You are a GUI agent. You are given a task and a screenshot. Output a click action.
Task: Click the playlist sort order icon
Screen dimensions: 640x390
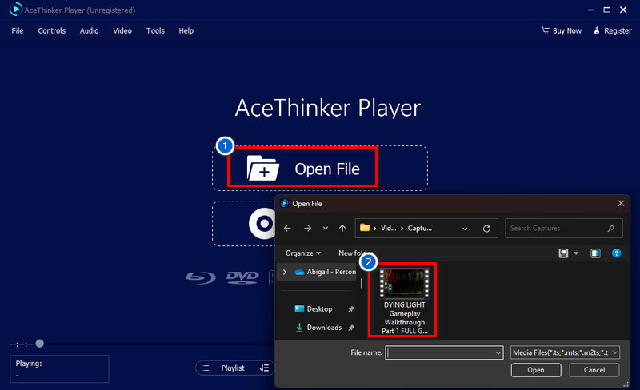[265, 368]
